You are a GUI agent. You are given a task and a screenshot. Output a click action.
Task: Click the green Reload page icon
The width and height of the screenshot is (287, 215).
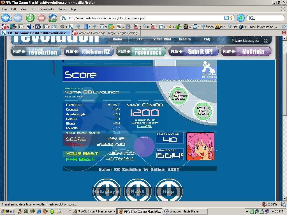coord(30,18)
